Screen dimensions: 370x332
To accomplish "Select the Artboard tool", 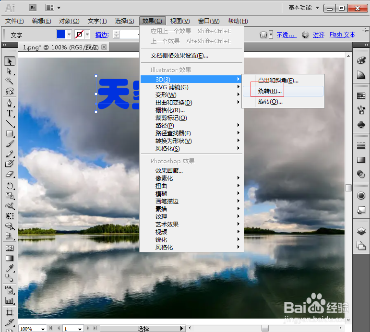I will (10, 312).
